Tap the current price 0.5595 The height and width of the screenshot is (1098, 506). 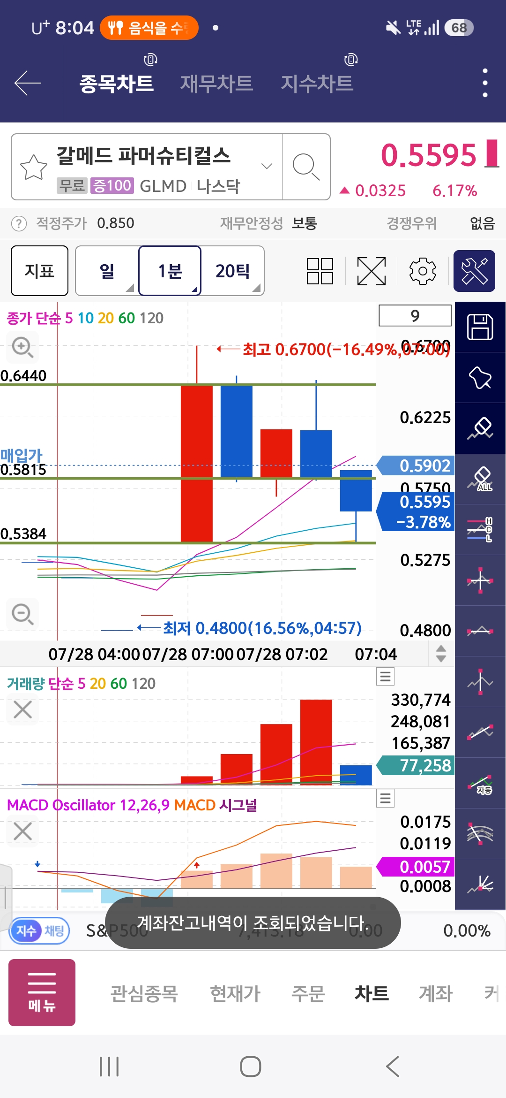[x=428, y=155]
